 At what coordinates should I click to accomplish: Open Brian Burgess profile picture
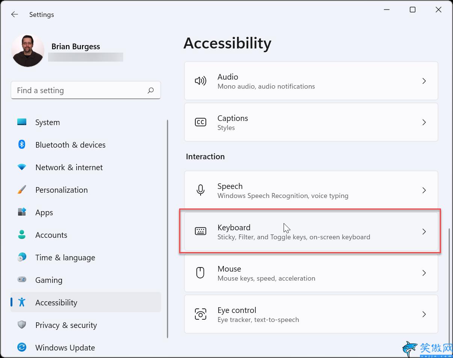point(27,50)
